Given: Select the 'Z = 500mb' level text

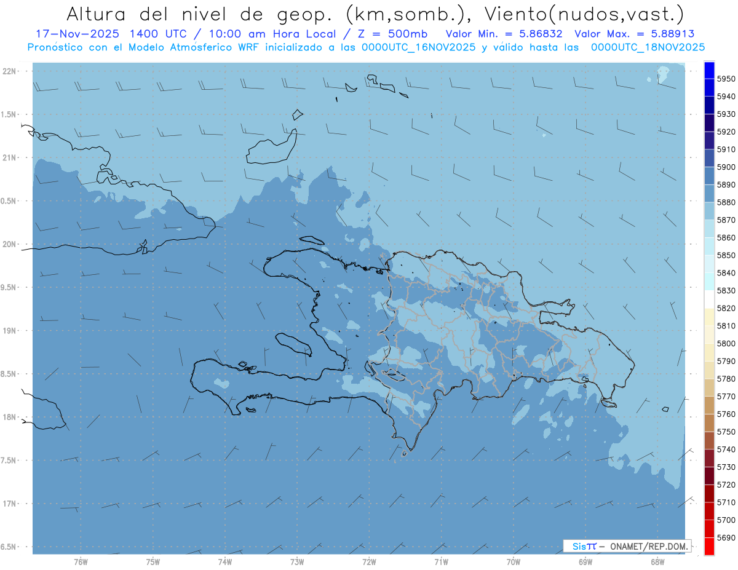Looking at the screenshot, I should tap(388, 34).
